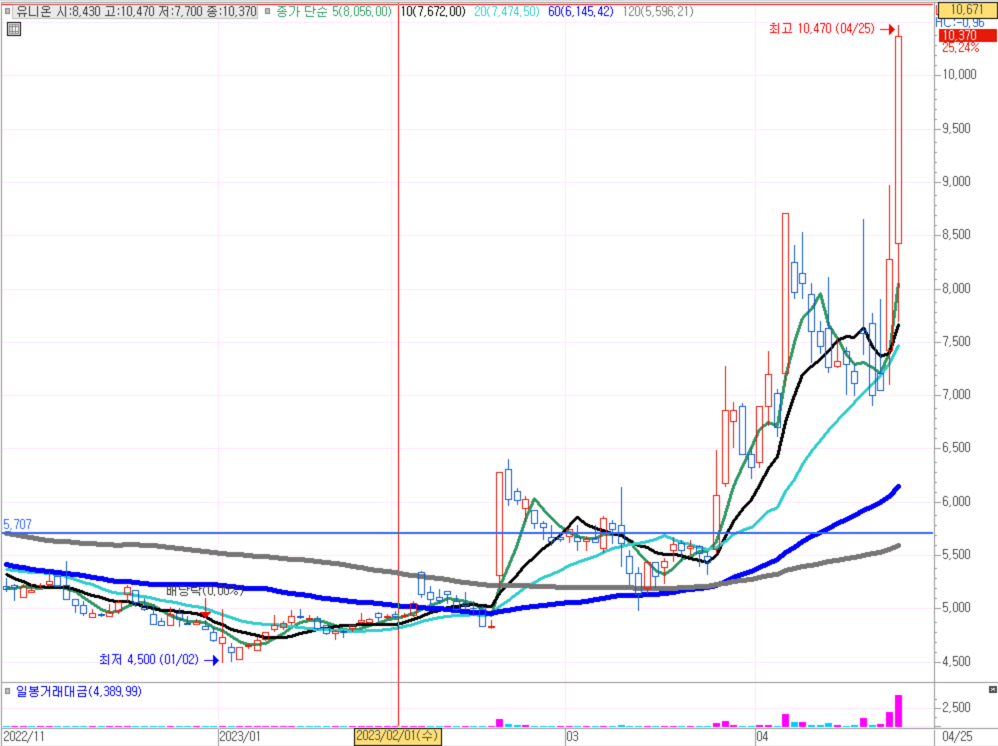The image size is (998, 746).
Task: Click the 9,000 price axis label
Action: pos(957,181)
